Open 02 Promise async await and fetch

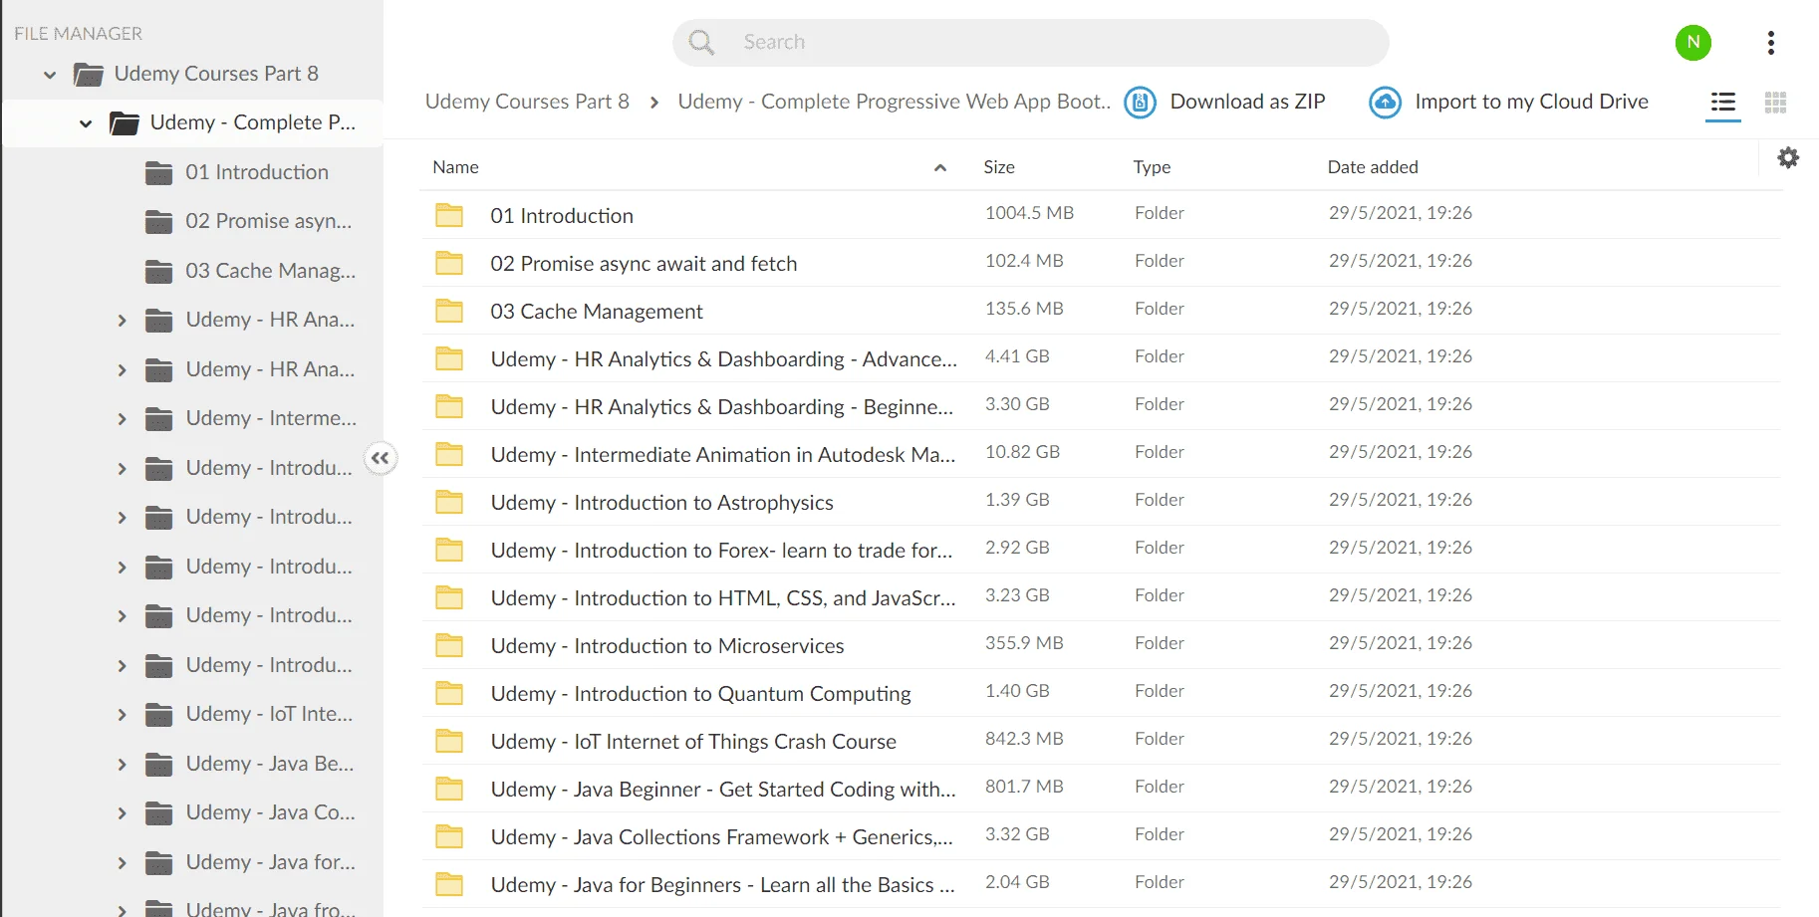point(644,263)
